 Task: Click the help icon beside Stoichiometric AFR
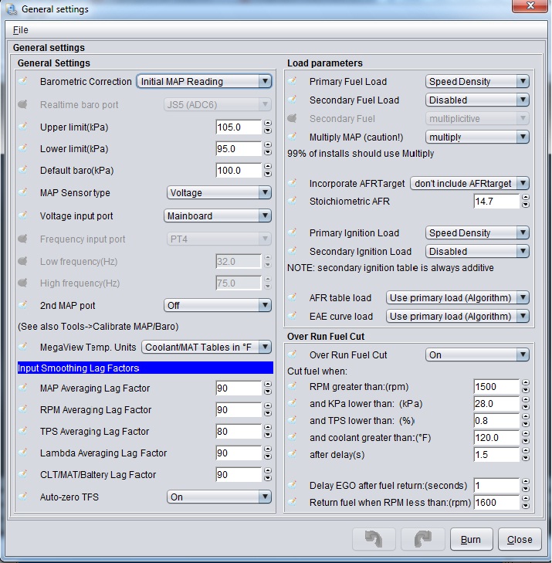pyautogui.click(x=293, y=201)
